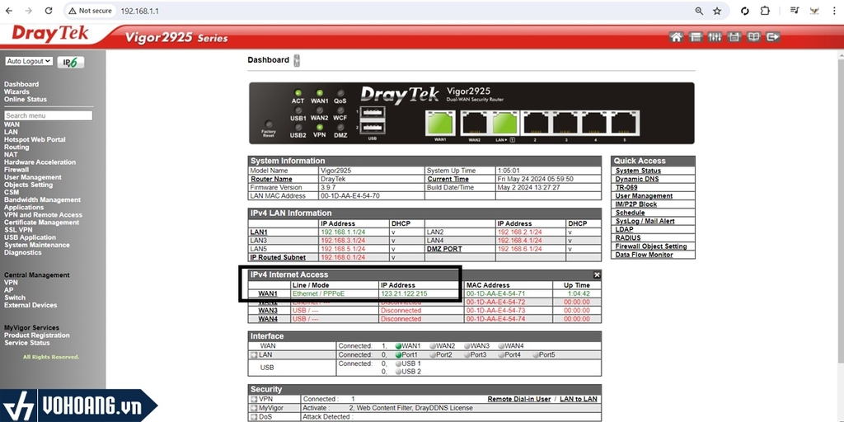Open VPN and Remote Access menu
Image resolution: width=844 pixels, height=422 pixels.
43,215
